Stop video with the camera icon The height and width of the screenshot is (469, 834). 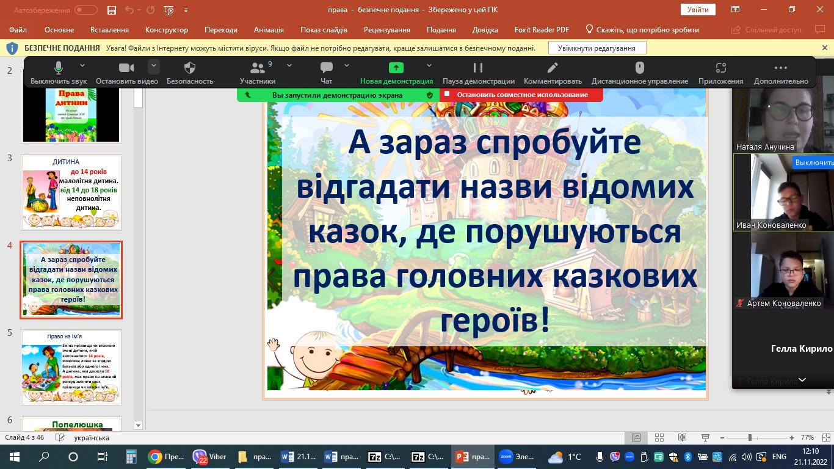coord(126,73)
